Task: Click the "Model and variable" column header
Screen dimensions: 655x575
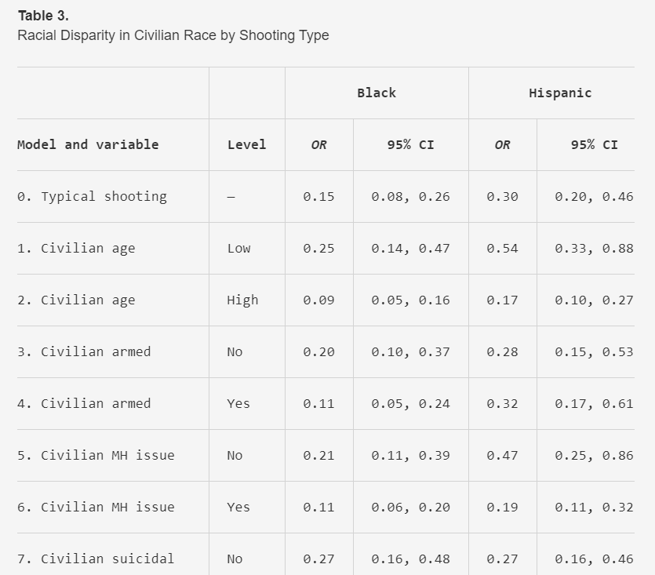Action: (88, 144)
